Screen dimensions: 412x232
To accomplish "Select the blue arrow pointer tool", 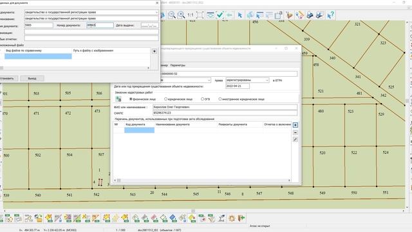I will coord(239,15).
